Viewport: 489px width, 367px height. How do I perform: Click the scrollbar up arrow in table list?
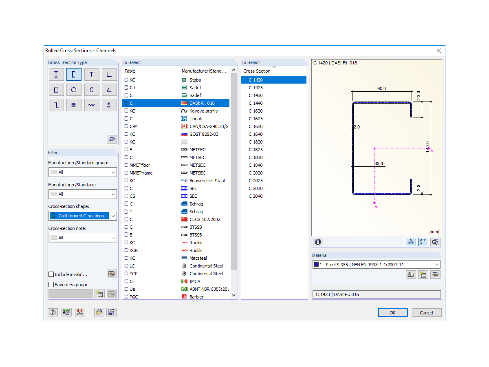(234, 70)
